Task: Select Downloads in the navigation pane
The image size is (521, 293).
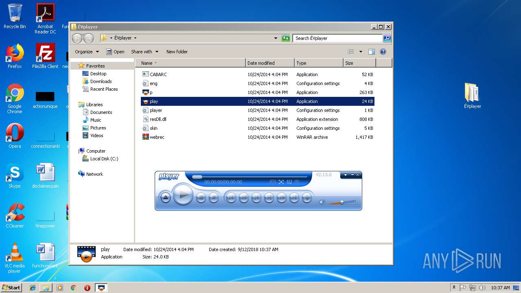Action: click(101, 81)
